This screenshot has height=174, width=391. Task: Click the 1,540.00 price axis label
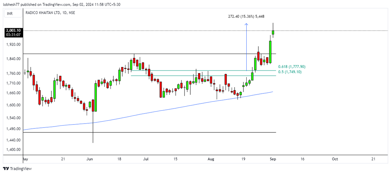coord(14,118)
